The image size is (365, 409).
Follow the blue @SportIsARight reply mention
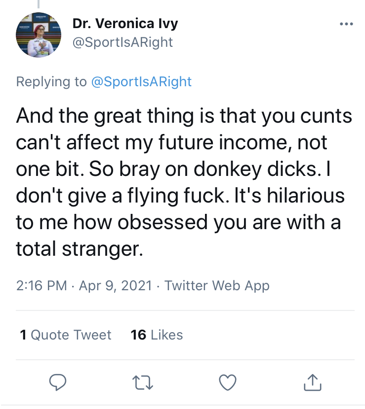141,82
